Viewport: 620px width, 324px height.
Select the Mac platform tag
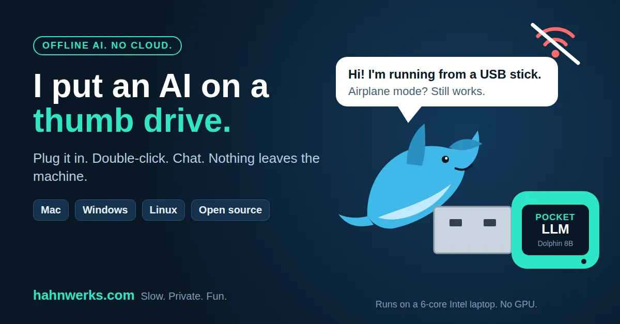point(51,210)
